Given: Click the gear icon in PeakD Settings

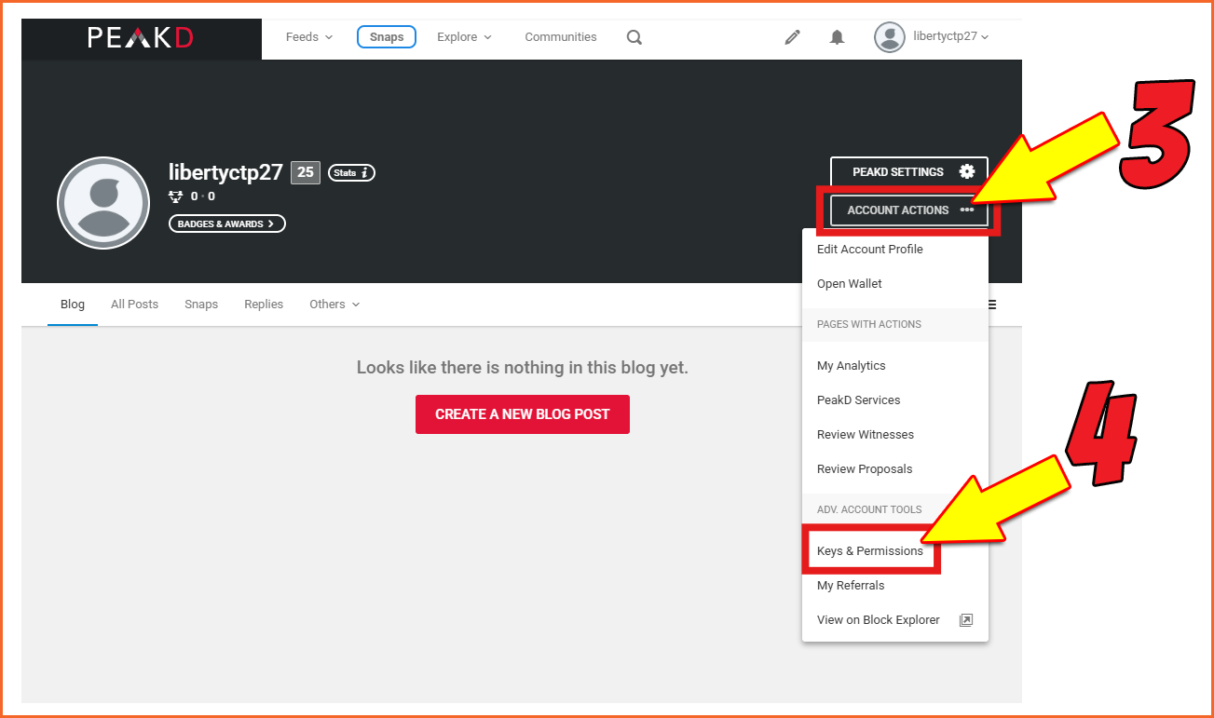Looking at the screenshot, I should point(967,171).
